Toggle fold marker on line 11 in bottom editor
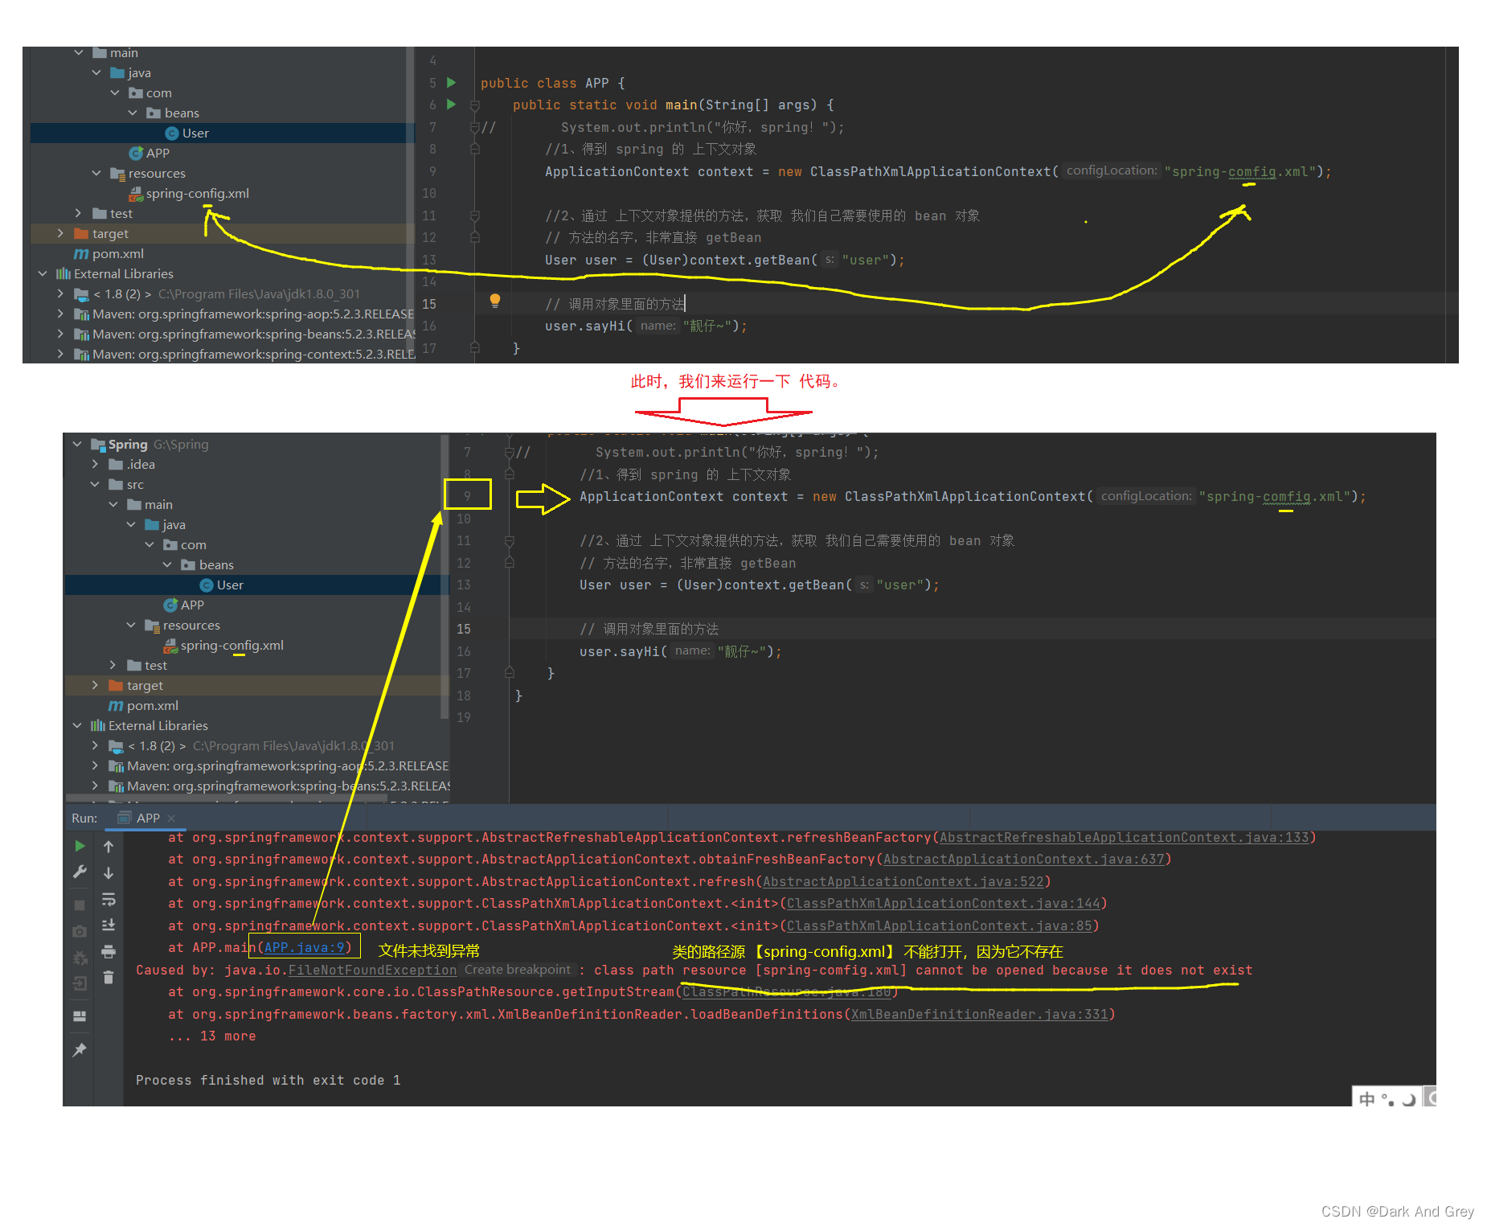Screen dimensions: 1487x1227 tap(510, 540)
